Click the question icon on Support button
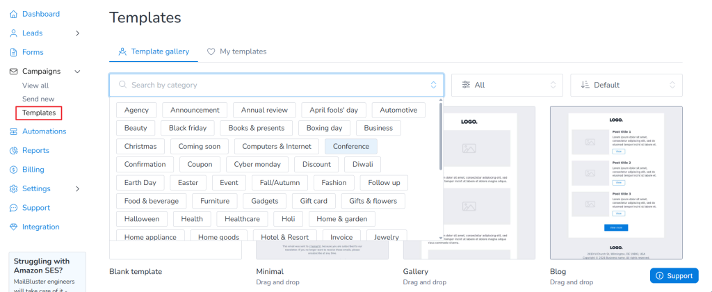This screenshot has width=712, height=292. [x=660, y=275]
